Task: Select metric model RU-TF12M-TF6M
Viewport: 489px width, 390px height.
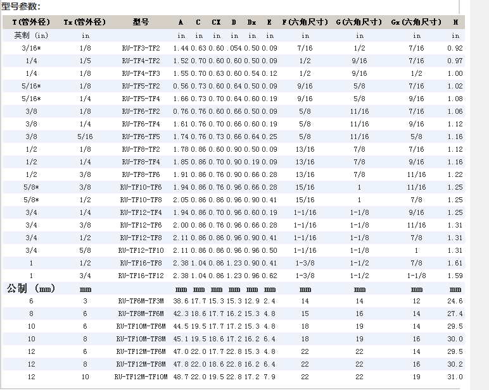Action: [x=141, y=351]
